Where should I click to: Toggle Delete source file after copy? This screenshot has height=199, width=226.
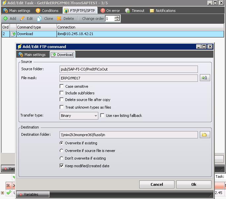click(62, 100)
